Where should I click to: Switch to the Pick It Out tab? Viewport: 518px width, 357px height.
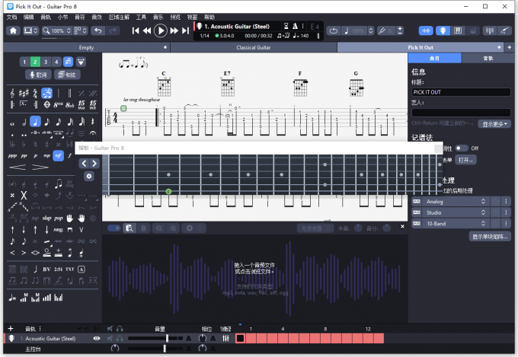(x=420, y=47)
